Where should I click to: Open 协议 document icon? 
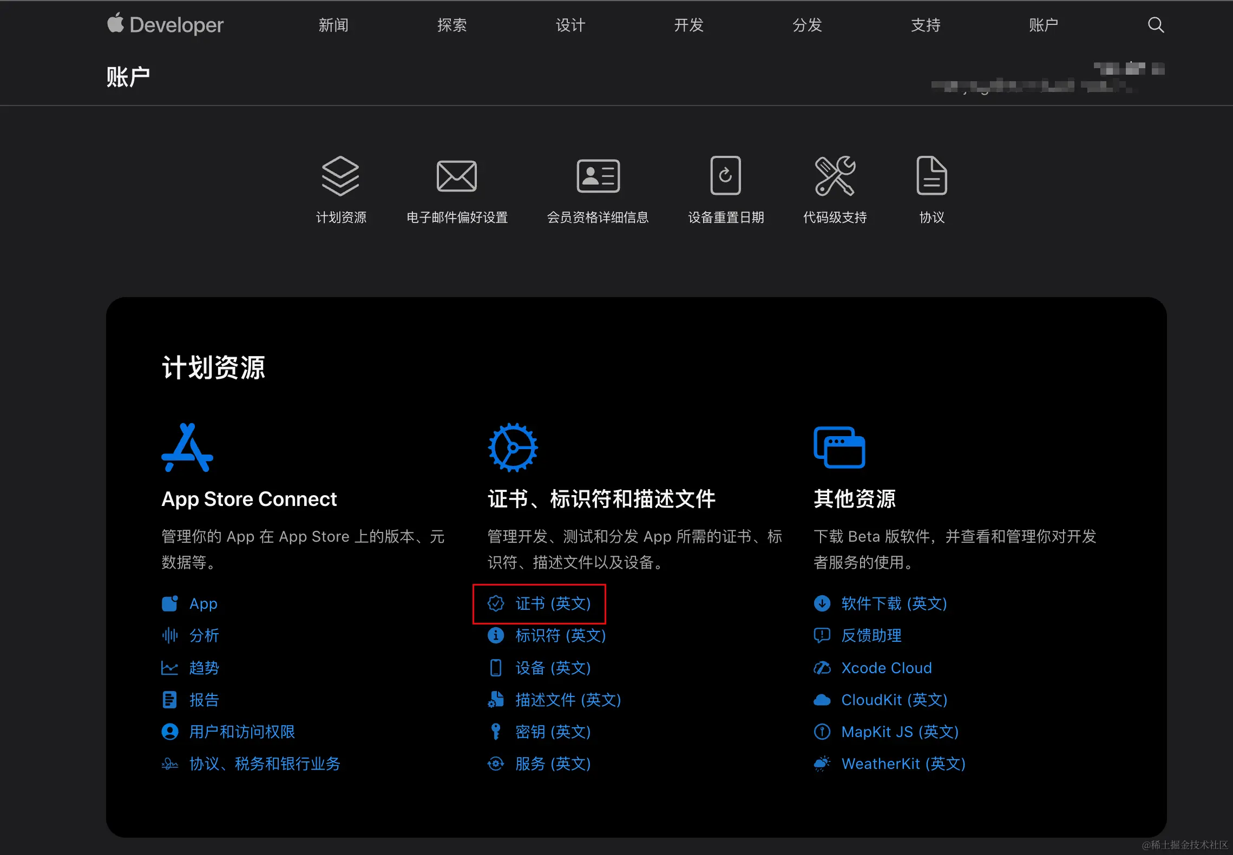coord(932,175)
